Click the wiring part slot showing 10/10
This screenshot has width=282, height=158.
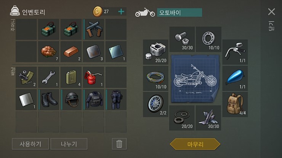[x=155, y=78]
